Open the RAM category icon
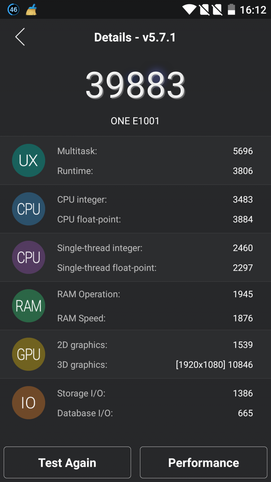Screen dimensions: 271x482 28,306
